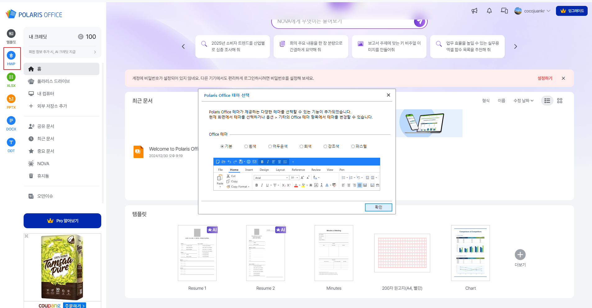Select the 보고서 주제 이미지 suggestion card

point(389,47)
